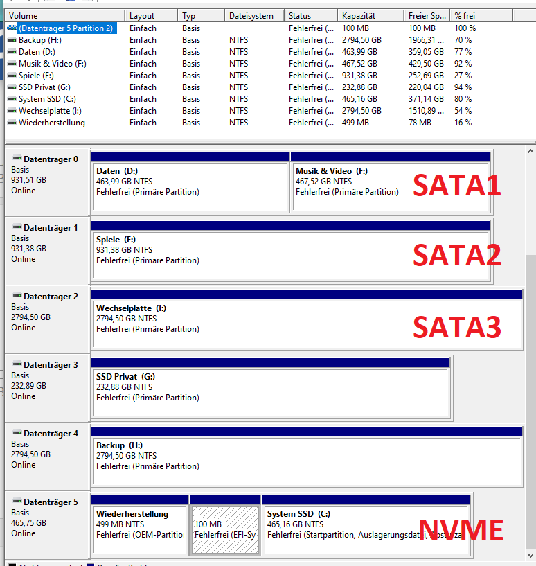
Task: Sort the list by the Layout column header
Action: click(x=151, y=16)
